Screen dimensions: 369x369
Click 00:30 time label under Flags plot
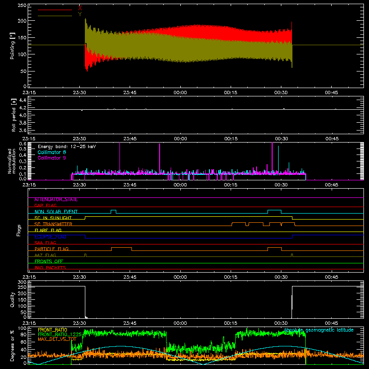(281, 277)
